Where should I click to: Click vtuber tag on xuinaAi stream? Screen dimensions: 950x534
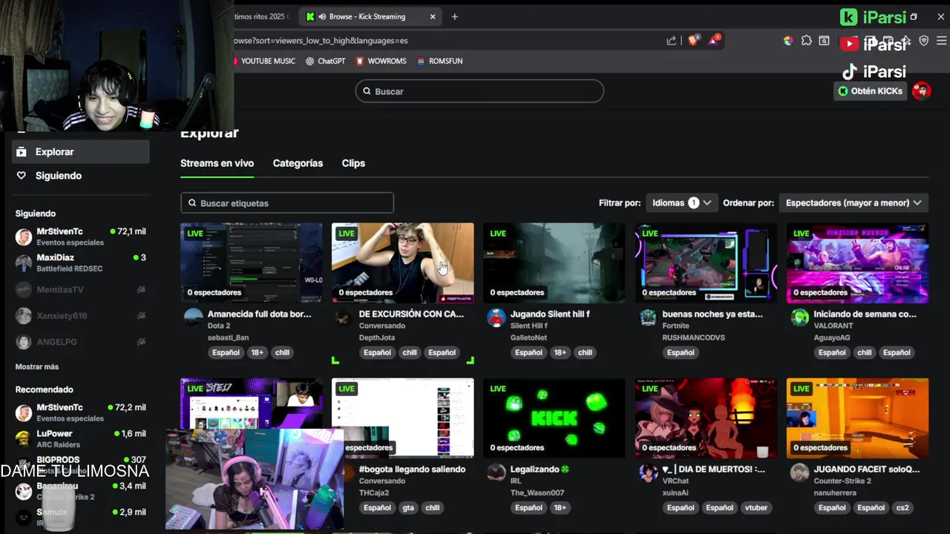756,507
